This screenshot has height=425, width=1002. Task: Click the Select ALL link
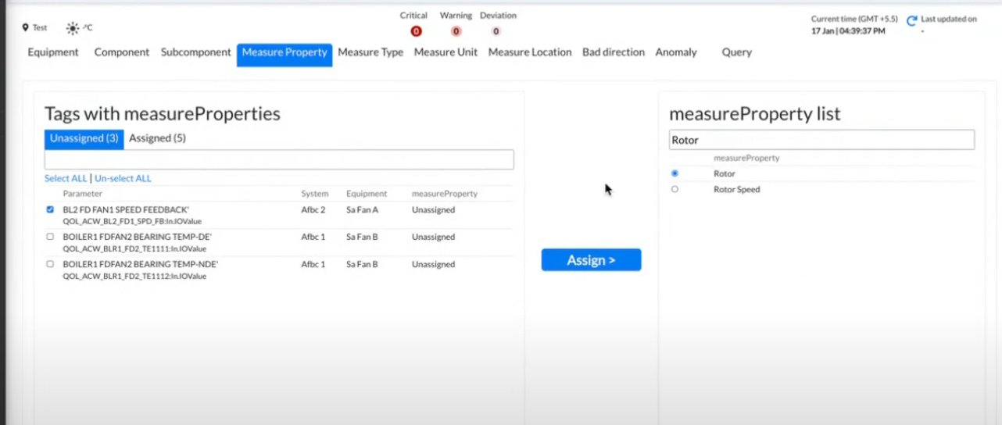[66, 178]
